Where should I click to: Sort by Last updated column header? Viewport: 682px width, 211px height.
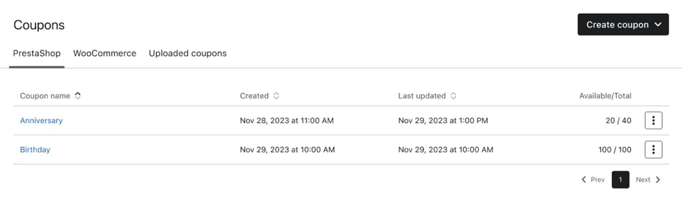pyautogui.click(x=422, y=96)
